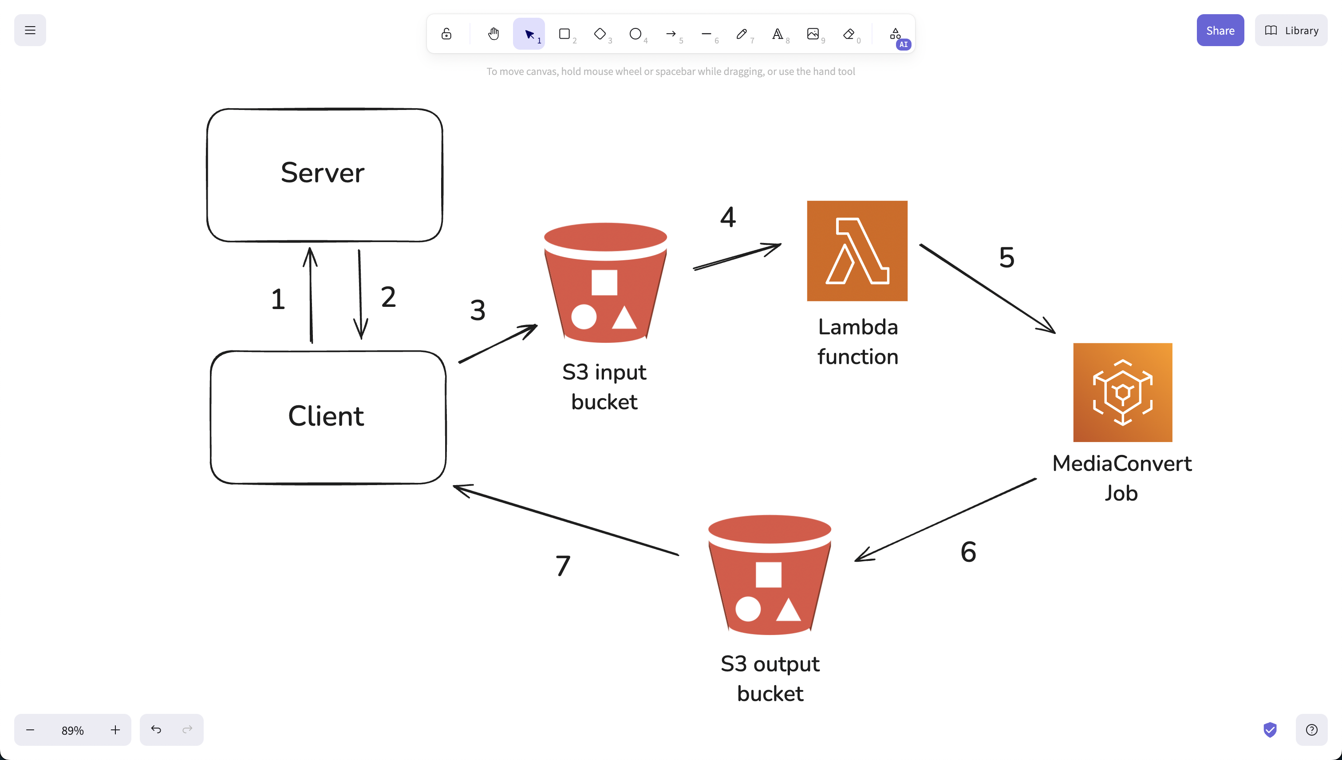Select the S3 input bucket image
Screen dimensions: 1342x760
click(605, 283)
